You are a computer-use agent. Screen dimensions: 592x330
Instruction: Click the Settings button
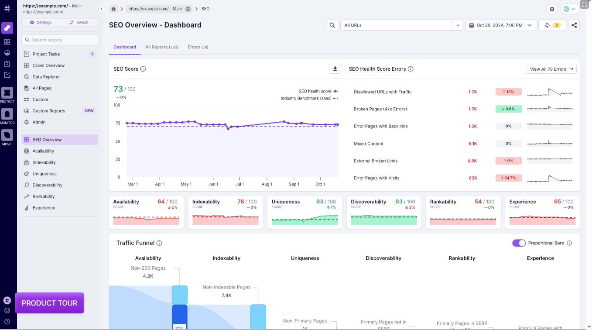[x=41, y=22]
